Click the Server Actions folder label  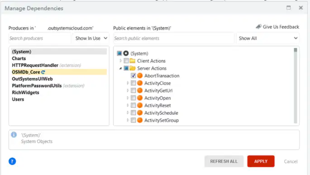coord(152,68)
